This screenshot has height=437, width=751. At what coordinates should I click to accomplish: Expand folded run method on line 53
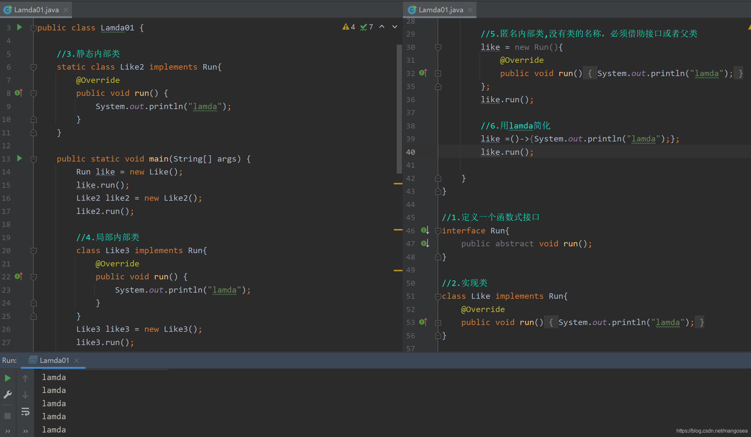tap(438, 322)
